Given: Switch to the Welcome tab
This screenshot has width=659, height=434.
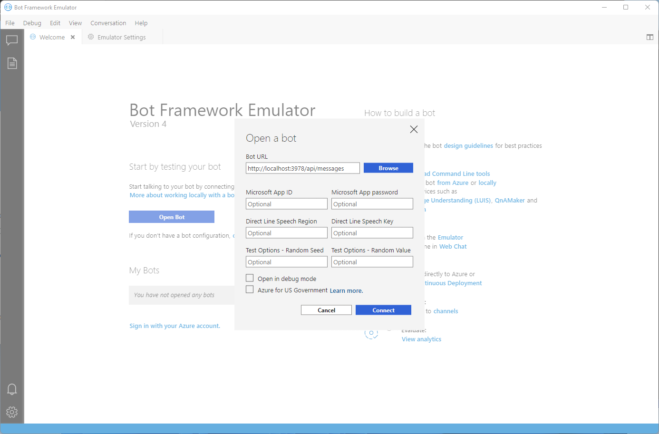Looking at the screenshot, I should [52, 37].
